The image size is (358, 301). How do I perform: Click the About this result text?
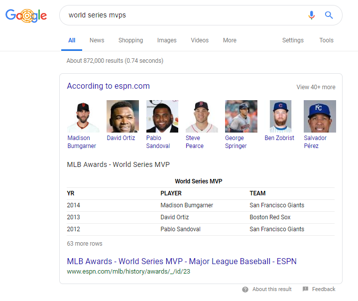272,290
